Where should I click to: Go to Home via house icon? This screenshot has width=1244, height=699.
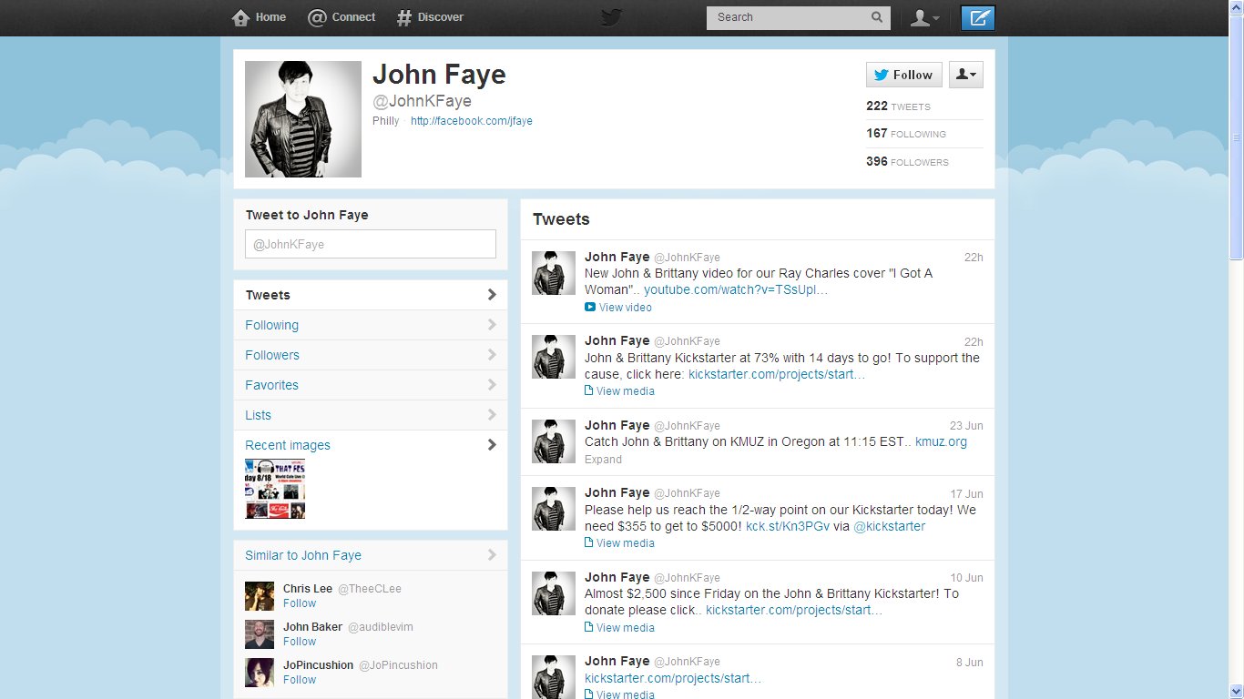pyautogui.click(x=241, y=17)
